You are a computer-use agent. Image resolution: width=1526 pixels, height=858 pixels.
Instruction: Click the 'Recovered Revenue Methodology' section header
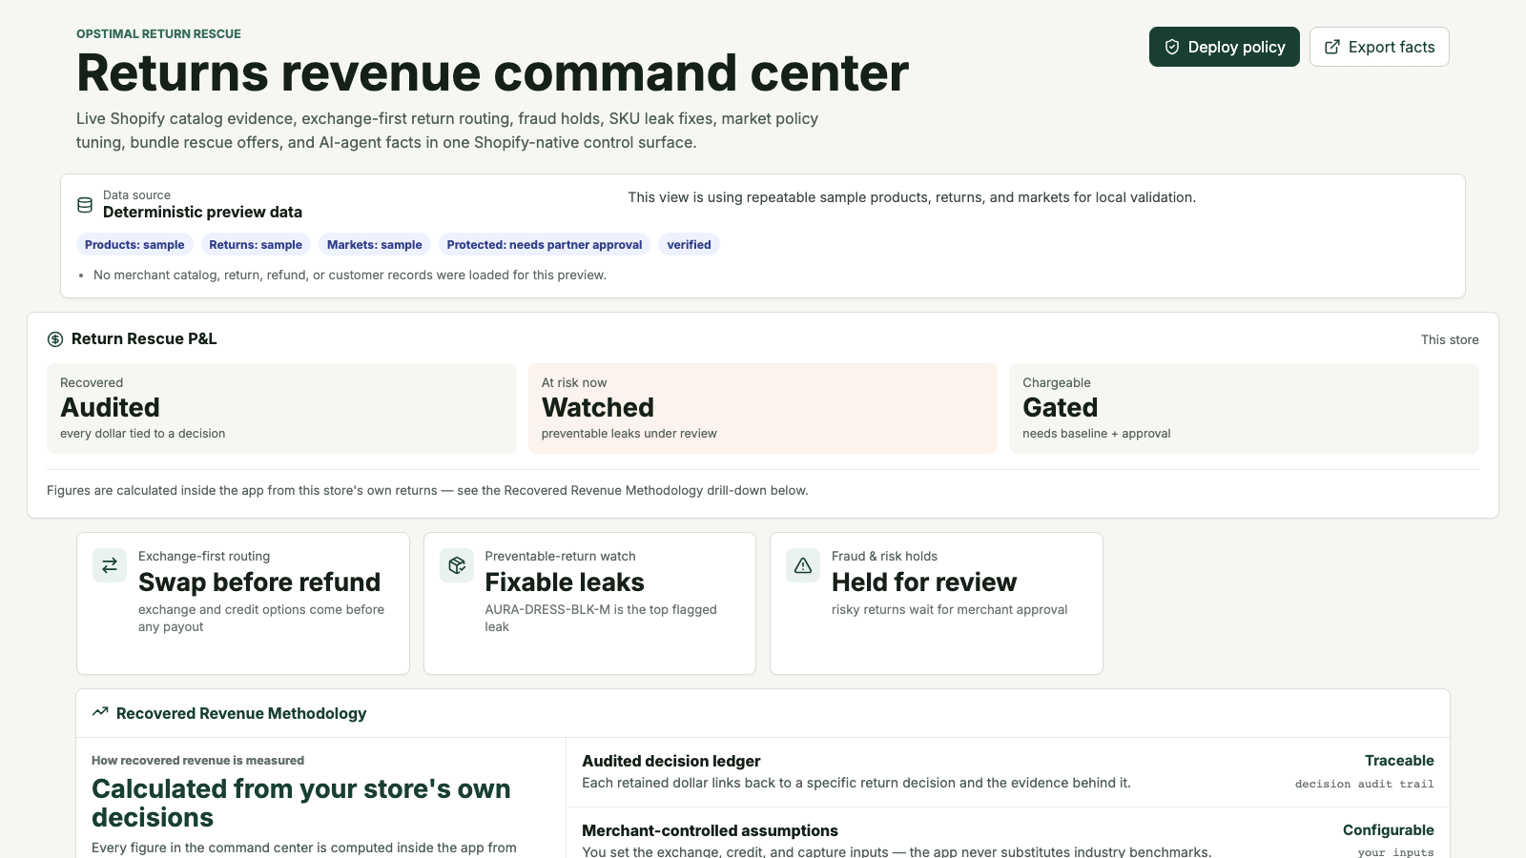[241, 713]
